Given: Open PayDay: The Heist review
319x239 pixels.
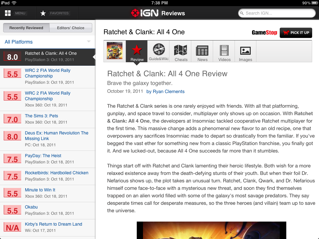Looking at the screenshot, I should point(43,156).
